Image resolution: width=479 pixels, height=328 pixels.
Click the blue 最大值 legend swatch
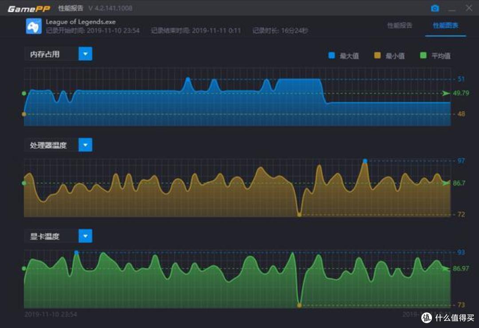(331, 55)
